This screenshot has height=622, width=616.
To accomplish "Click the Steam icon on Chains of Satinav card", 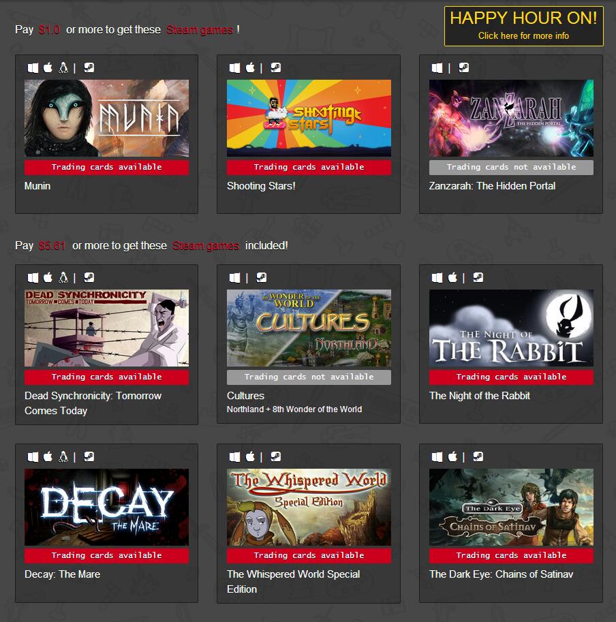I will click(478, 456).
